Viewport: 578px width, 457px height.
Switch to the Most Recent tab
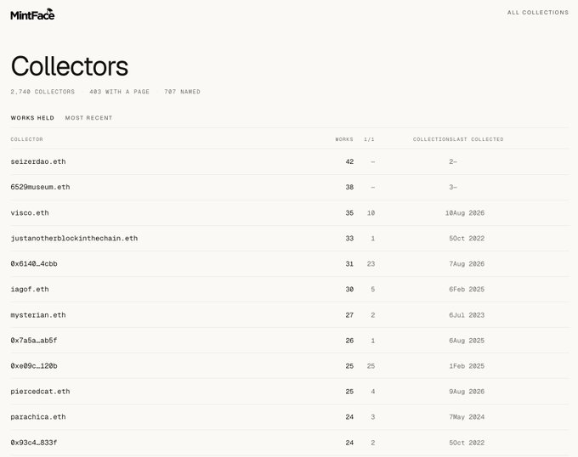tap(88, 118)
